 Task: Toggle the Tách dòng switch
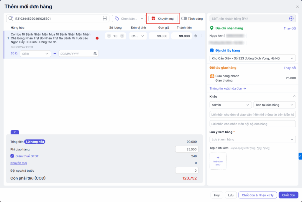point(184,19)
